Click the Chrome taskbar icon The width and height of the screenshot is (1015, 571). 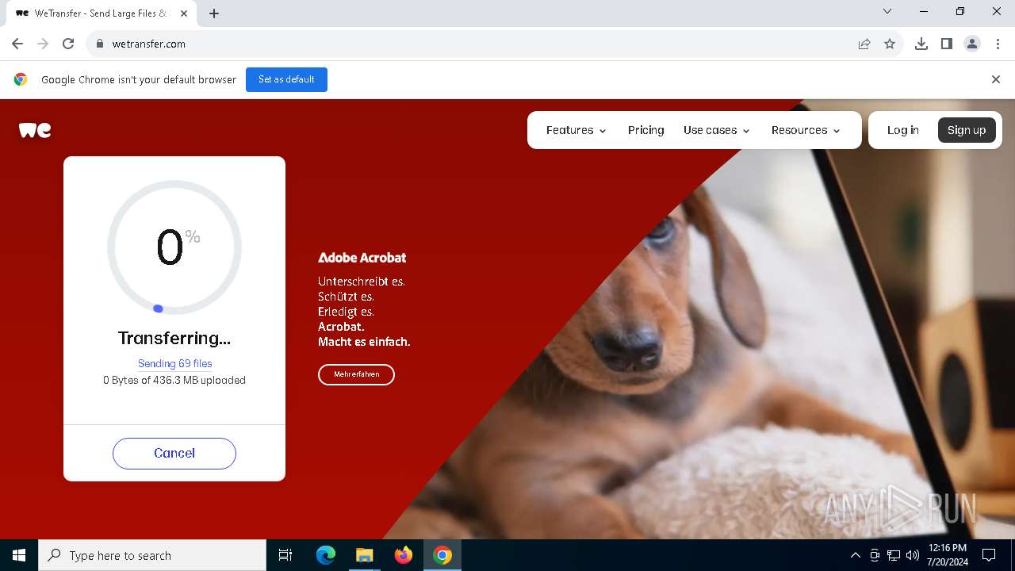[x=442, y=555]
